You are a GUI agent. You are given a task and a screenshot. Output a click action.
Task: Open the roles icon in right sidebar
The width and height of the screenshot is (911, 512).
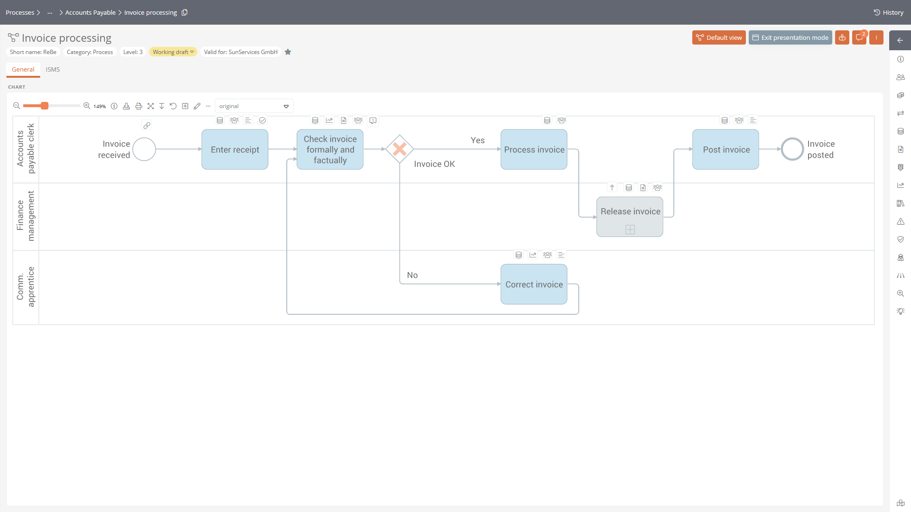pos(901,77)
